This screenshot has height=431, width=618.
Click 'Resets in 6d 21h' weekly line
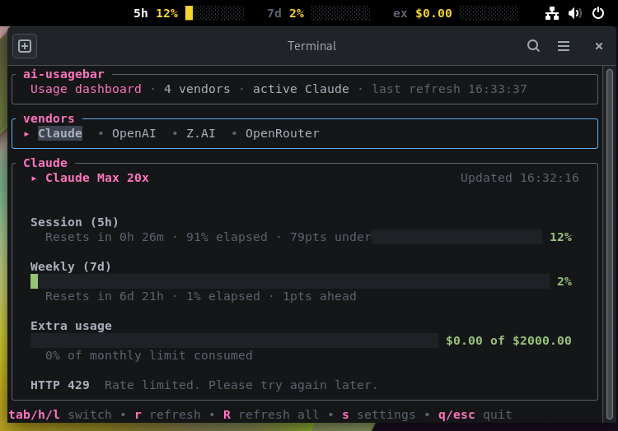coord(105,296)
